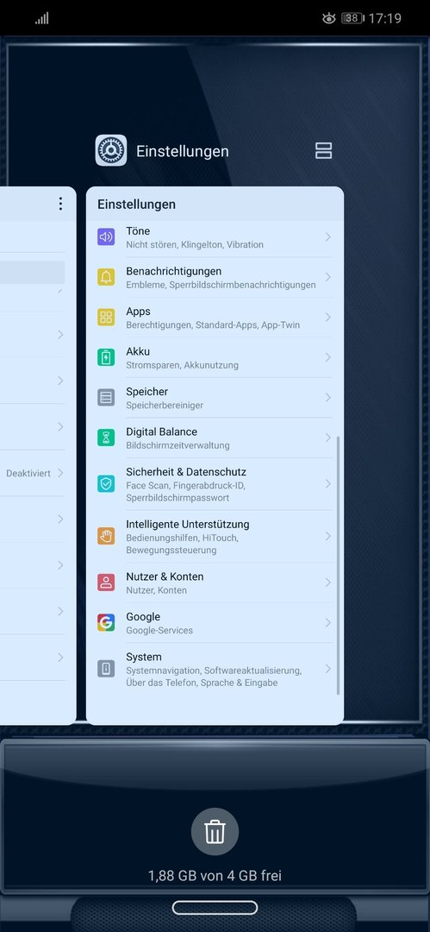The width and height of the screenshot is (430, 932).
Task: Tap the Google logo icon
Action: coord(106,623)
